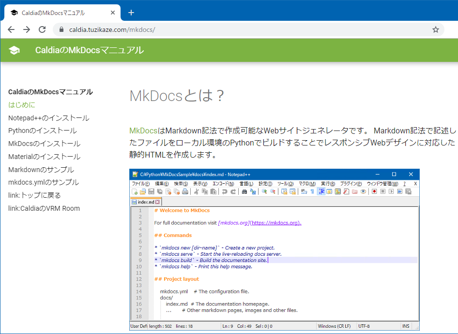Toggle synchronized vertical scrolling in Notepad++
Image resolution: width=458 pixels, height=334 pixels.
pyautogui.click(x=284, y=191)
